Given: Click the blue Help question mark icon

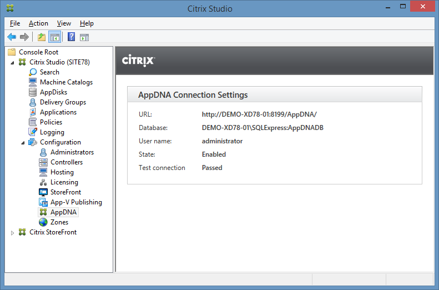Looking at the screenshot, I should [72, 37].
